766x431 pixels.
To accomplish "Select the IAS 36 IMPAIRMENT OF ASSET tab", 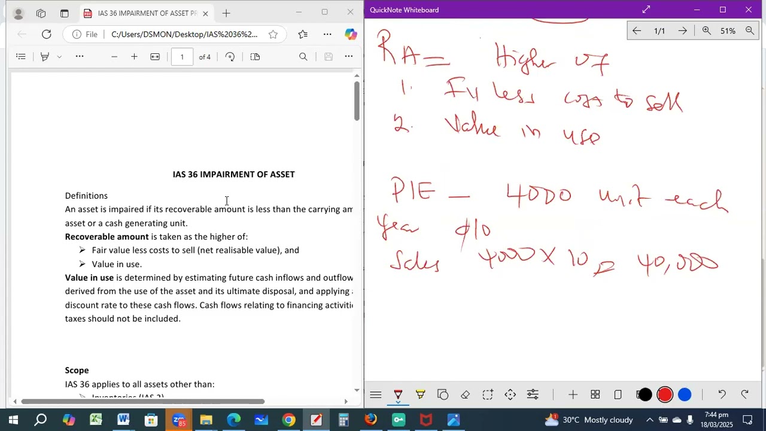I will click(x=147, y=13).
